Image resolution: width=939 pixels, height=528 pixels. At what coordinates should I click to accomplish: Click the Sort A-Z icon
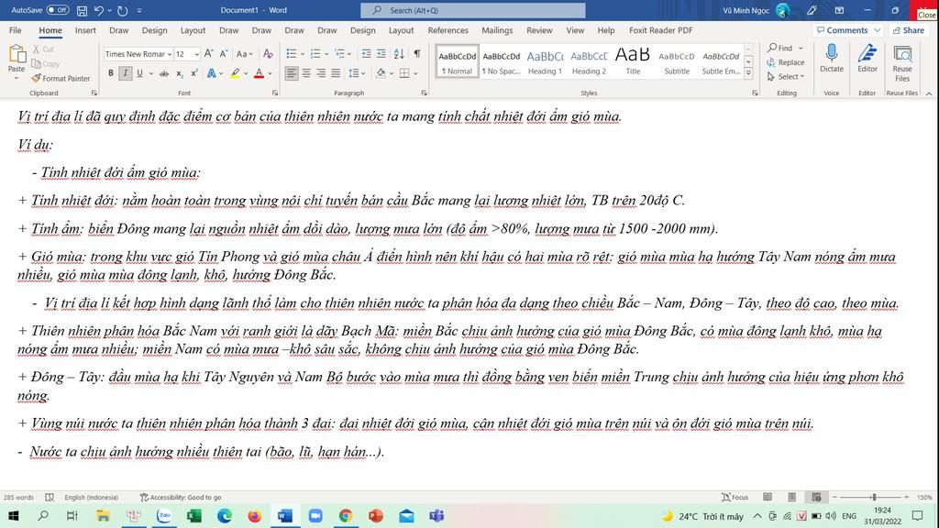tap(399, 54)
